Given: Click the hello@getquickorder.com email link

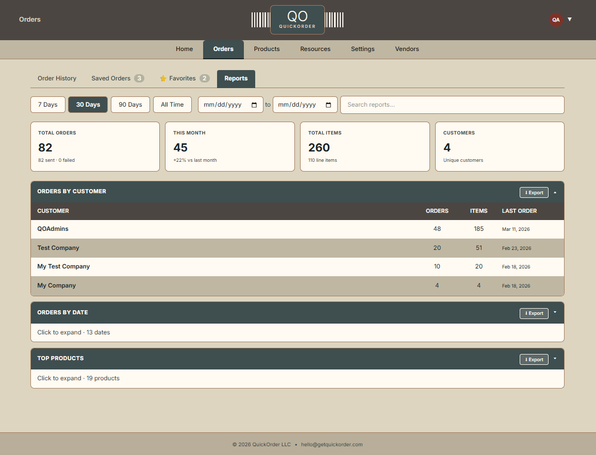Looking at the screenshot, I should click(x=332, y=444).
